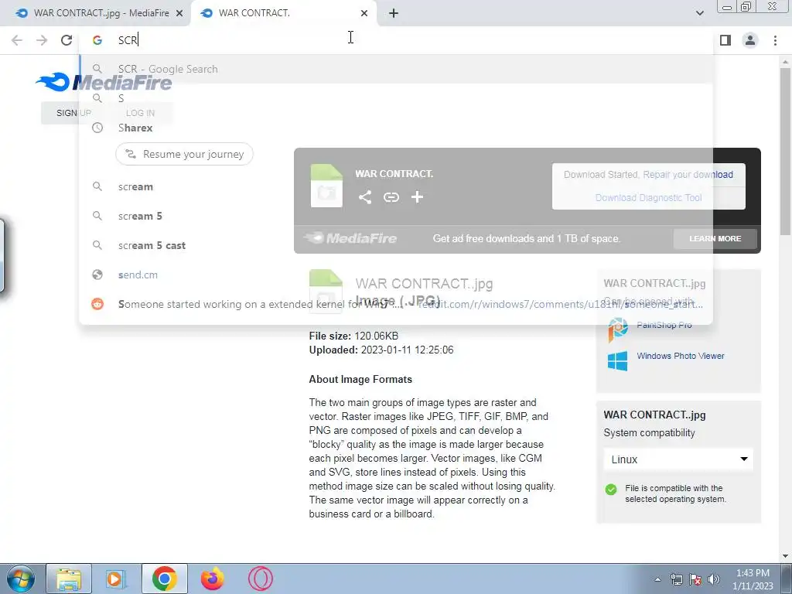The width and height of the screenshot is (792, 594).
Task: Close the WAR CONTRACT..jpg - MediaFire tab
Action: coord(179,13)
